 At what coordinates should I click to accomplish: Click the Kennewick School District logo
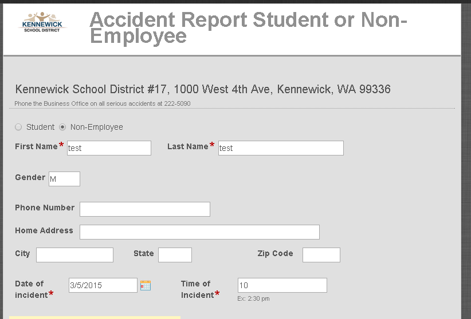pyautogui.click(x=44, y=22)
